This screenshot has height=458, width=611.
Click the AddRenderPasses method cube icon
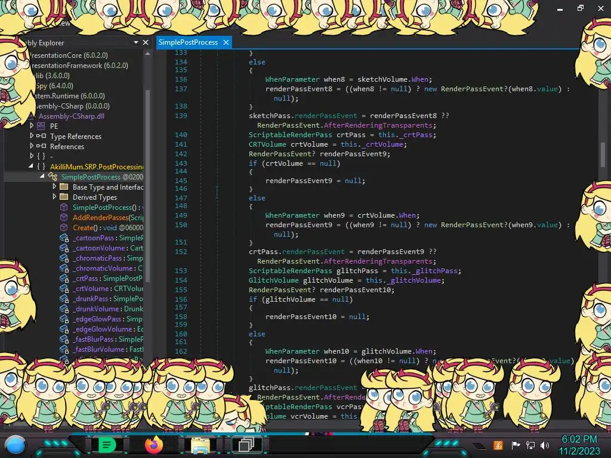(64, 217)
